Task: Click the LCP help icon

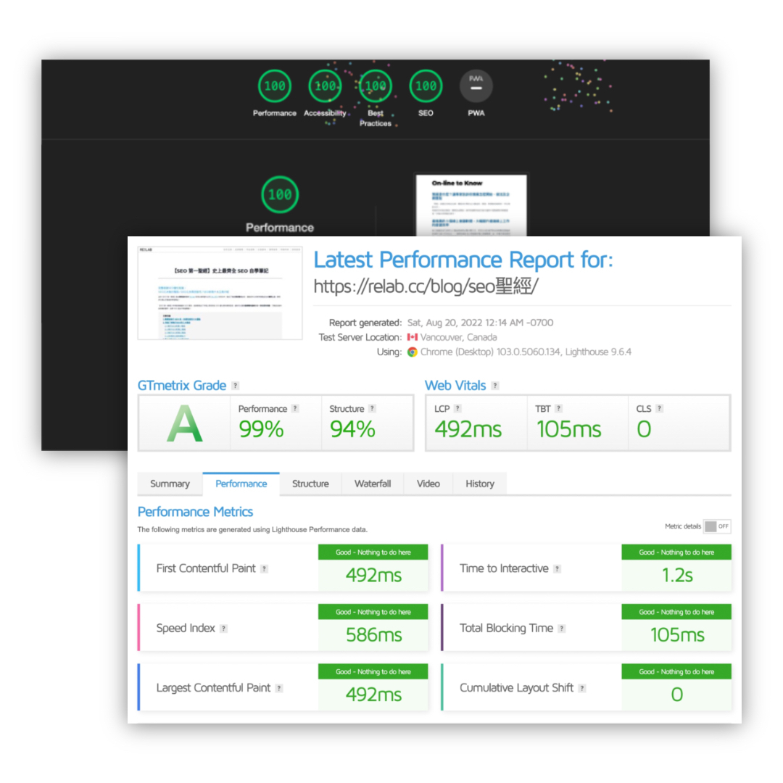Action: 457,408
